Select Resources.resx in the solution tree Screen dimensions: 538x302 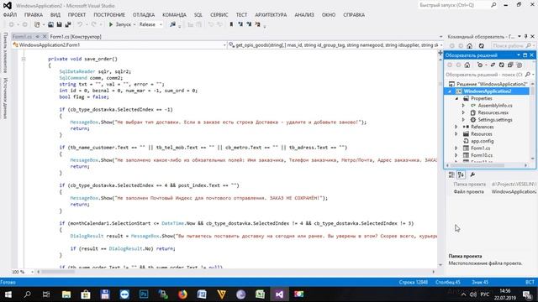click(493, 112)
